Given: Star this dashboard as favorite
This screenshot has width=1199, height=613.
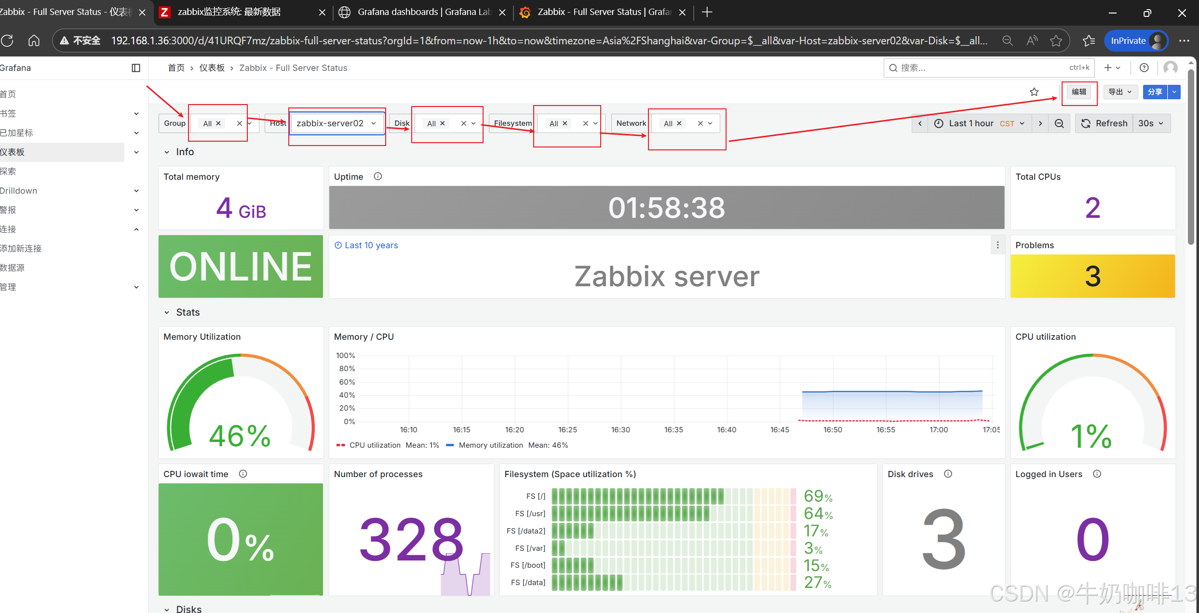Looking at the screenshot, I should coord(1034,92).
